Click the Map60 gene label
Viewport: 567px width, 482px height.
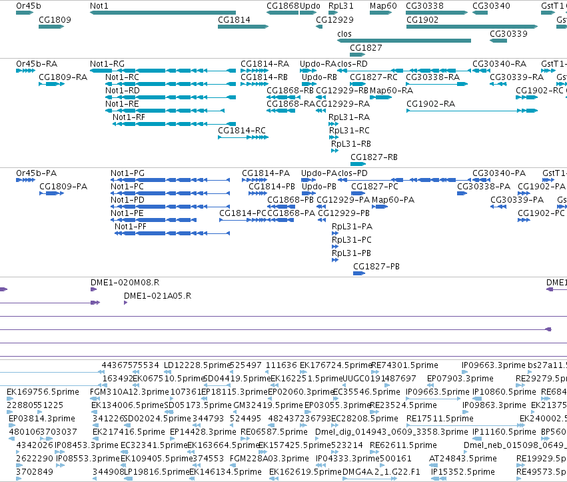383,6
